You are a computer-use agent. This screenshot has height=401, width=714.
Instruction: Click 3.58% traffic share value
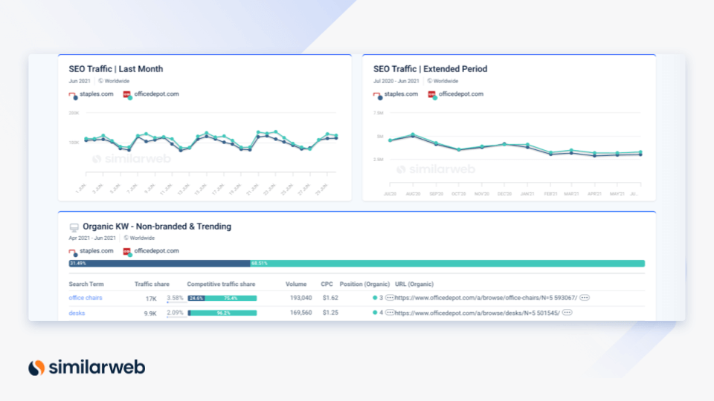point(175,299)
